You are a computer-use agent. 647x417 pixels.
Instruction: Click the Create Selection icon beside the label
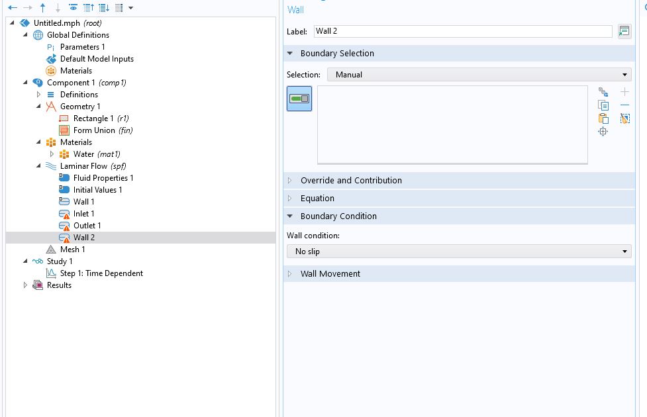pyautogui.click(x=624, y=31)
